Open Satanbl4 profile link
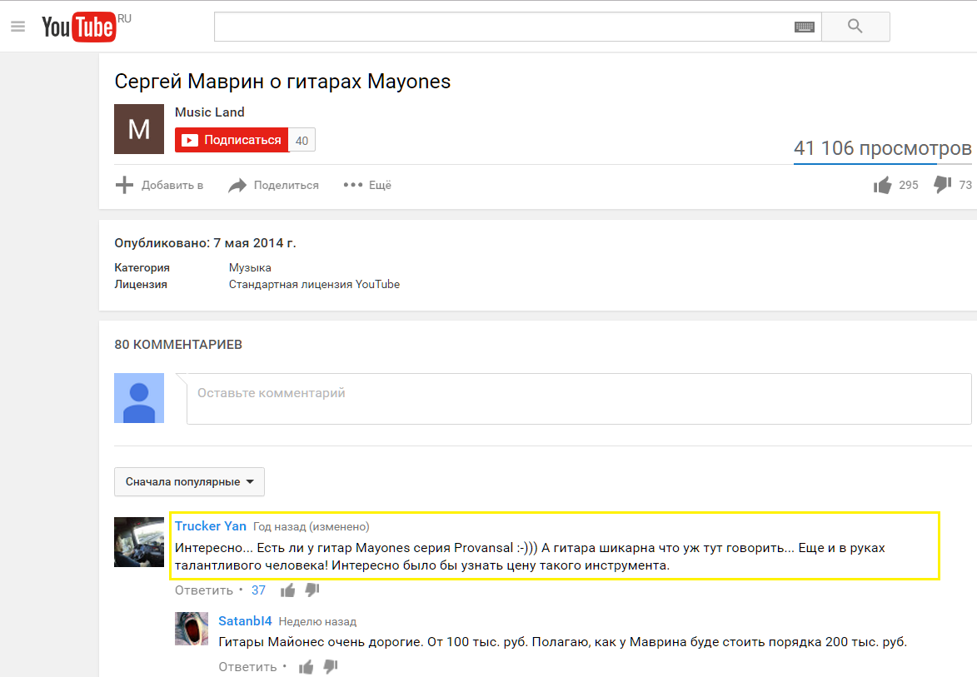Image resolution: width=977 pixels, height=677 pixels. point(245,621)
